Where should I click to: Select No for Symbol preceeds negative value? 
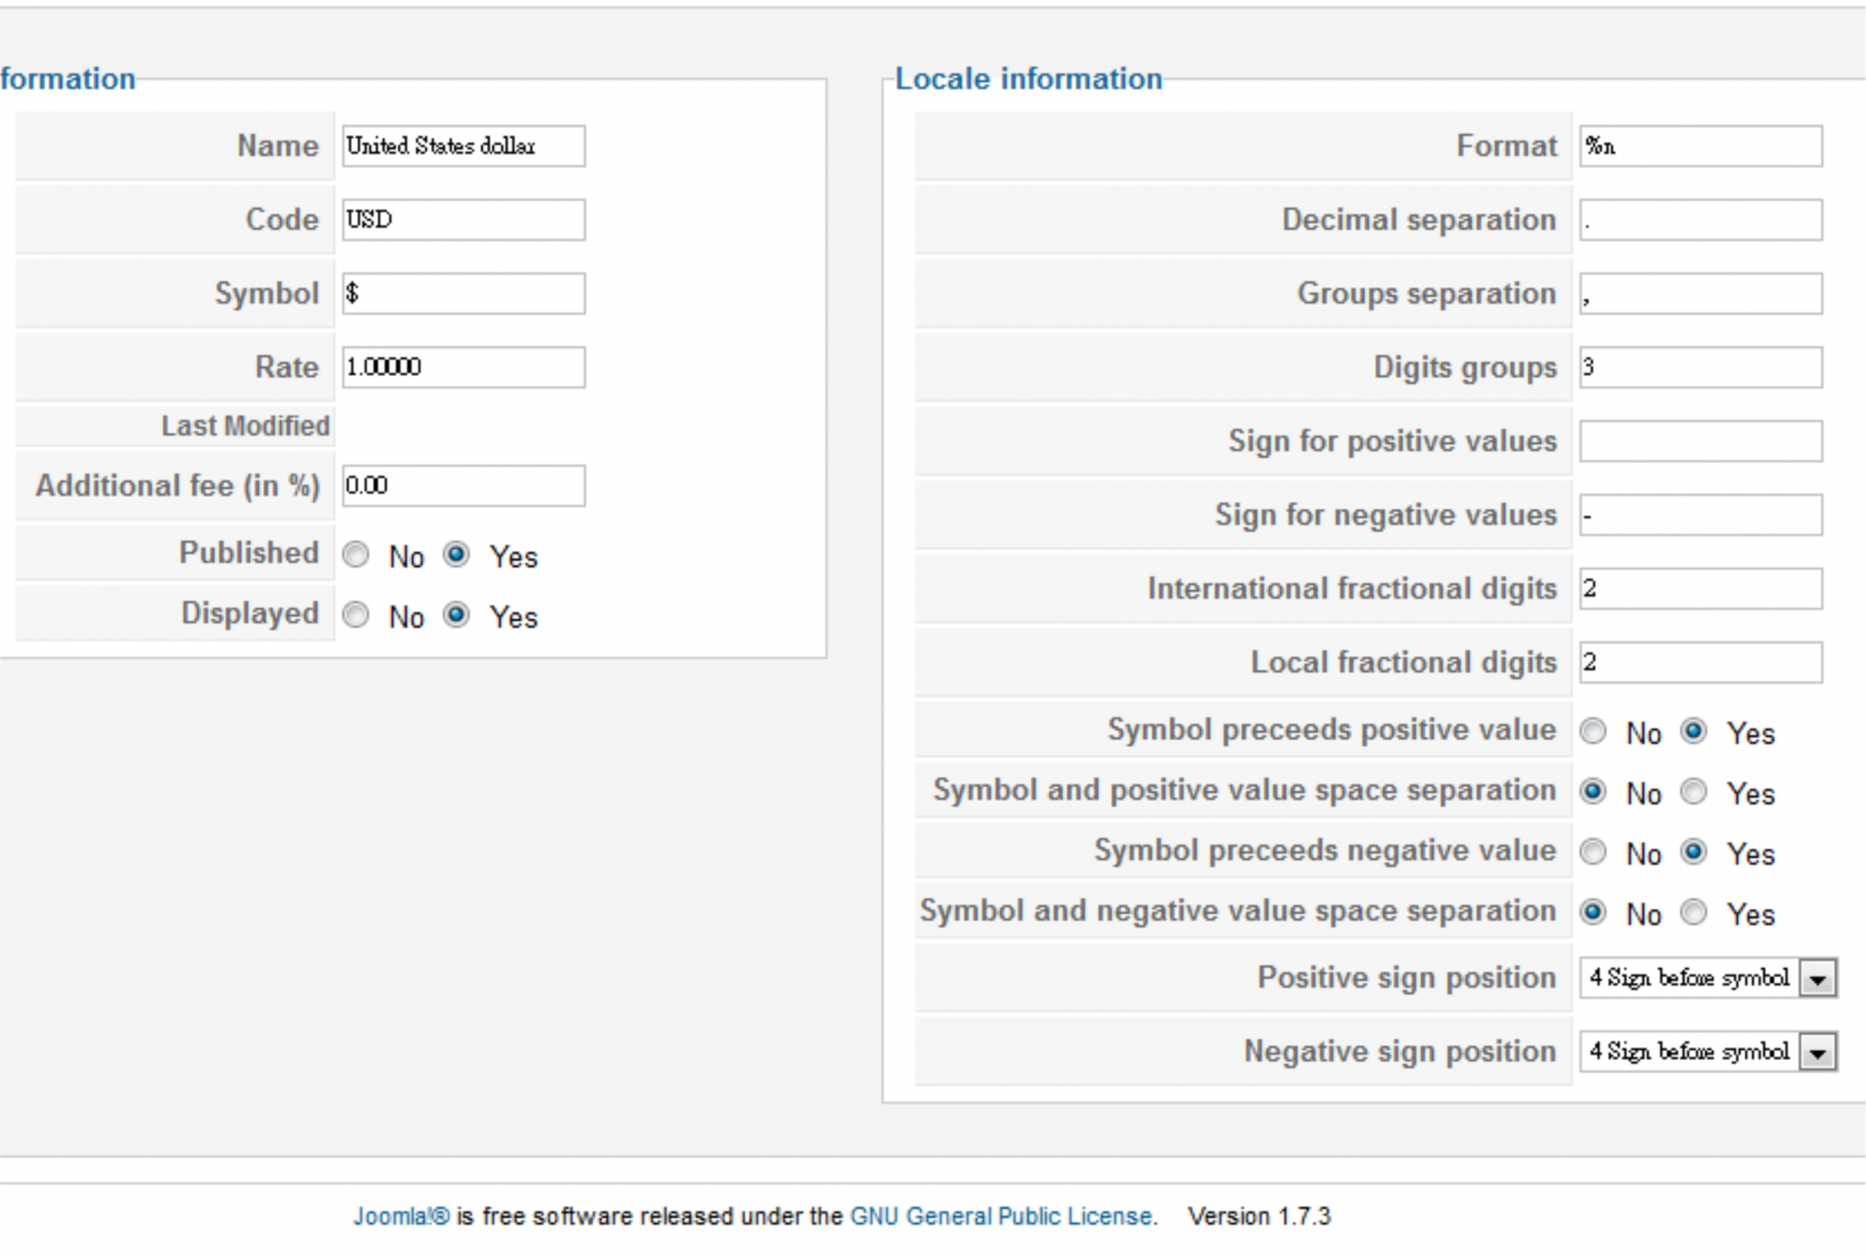click(x=1593, y=852)
